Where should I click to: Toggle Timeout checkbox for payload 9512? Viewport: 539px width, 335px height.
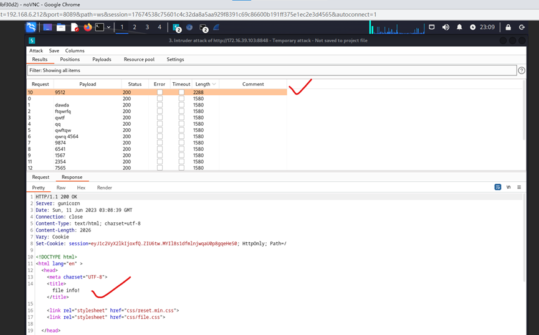click(x=181, y=92)
